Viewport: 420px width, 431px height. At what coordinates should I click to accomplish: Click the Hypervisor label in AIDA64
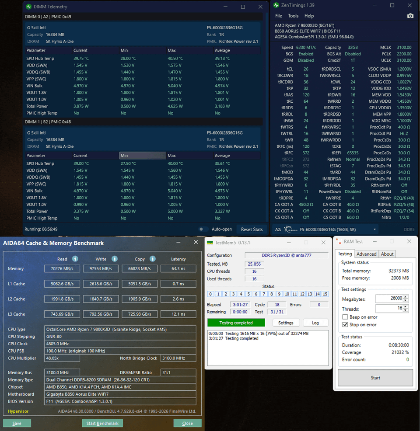coord(18,411)
